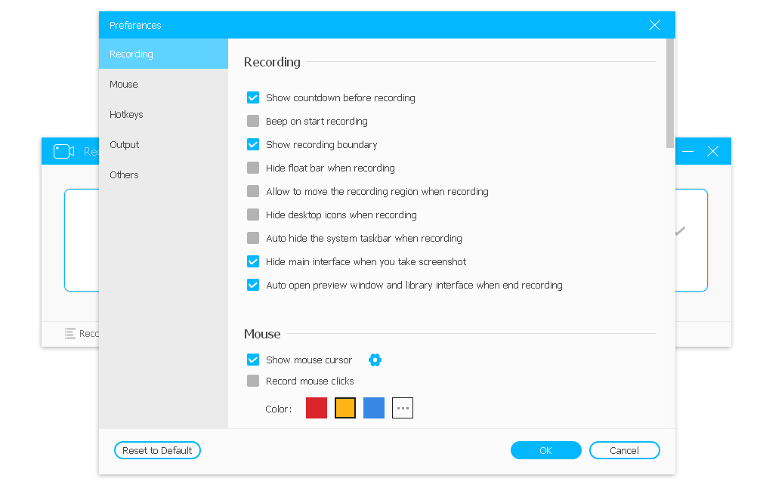The image size is (760, 491).
Task: Open more colors with the ellipsis swatch
Action: (403, 408)
